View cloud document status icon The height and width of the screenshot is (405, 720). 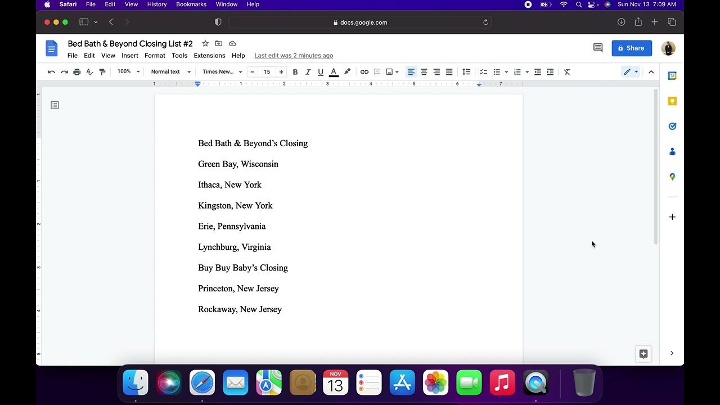pos(232,43)
